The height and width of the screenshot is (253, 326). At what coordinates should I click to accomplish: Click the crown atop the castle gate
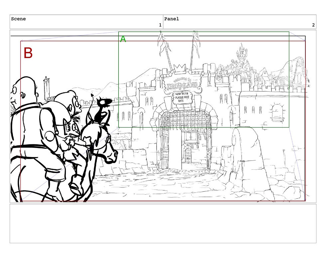[x=179, y=69]
